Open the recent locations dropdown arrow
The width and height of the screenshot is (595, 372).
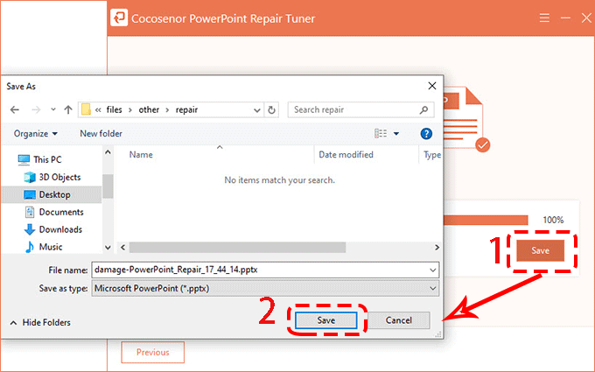tap(53, 109)
